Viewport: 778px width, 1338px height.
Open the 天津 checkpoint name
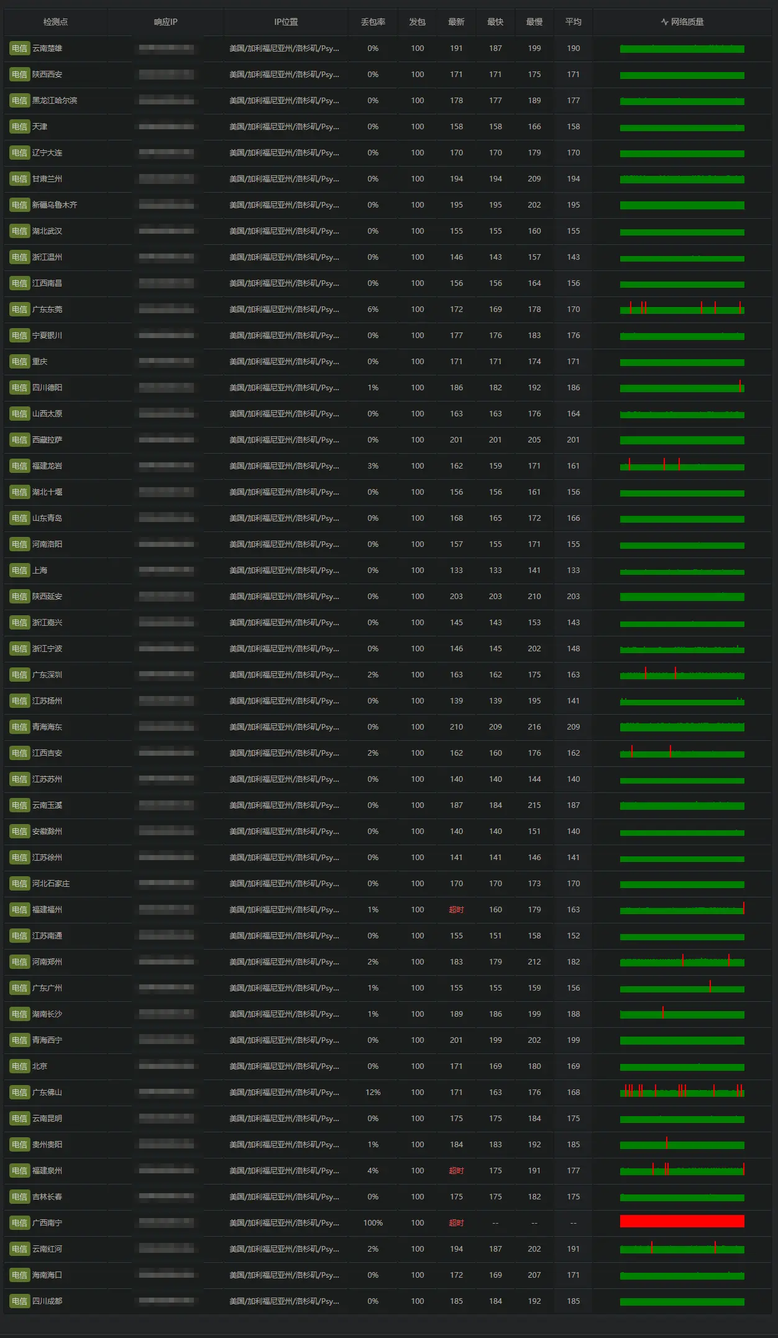coord(40,127)
